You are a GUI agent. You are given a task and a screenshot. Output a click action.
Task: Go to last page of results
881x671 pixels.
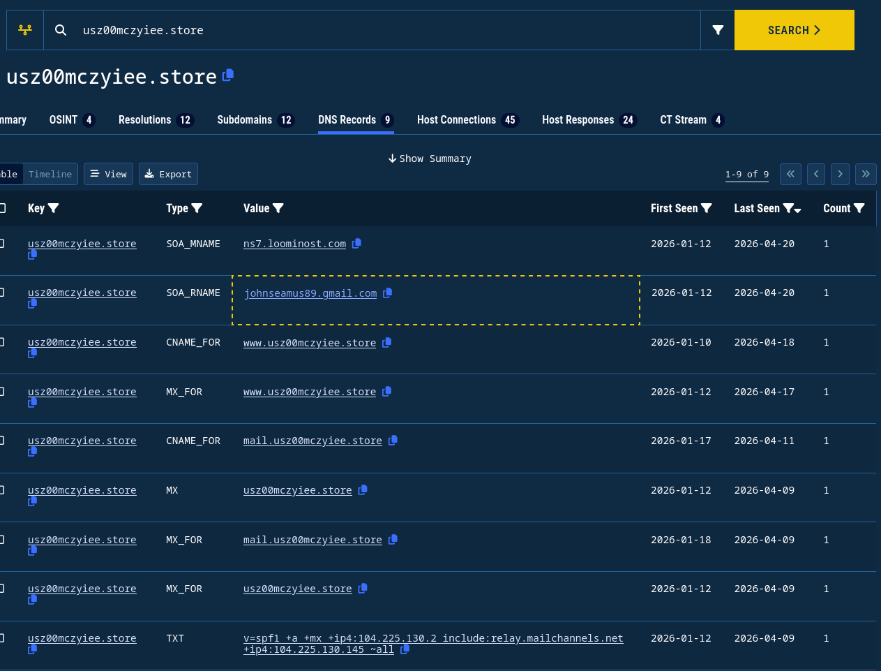[x=865, y=174]
